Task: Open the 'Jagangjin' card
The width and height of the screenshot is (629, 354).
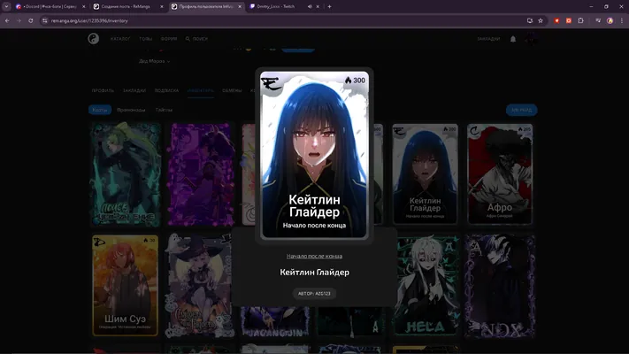Action: coord(275,322)
